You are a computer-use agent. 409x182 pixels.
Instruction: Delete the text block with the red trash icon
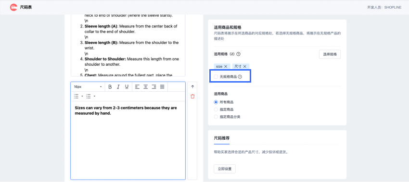[x=192, y=97]
